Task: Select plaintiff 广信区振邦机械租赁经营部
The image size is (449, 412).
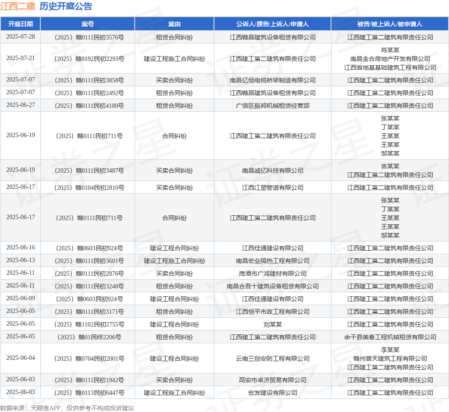Action: point(273,106)
